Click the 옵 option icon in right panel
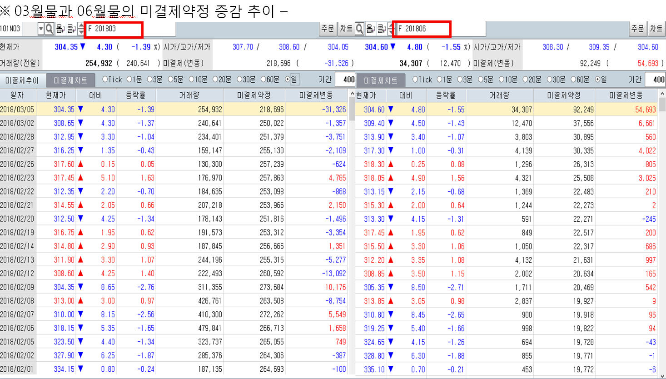The height and width of the screenshot is (379, 666). 370,29
